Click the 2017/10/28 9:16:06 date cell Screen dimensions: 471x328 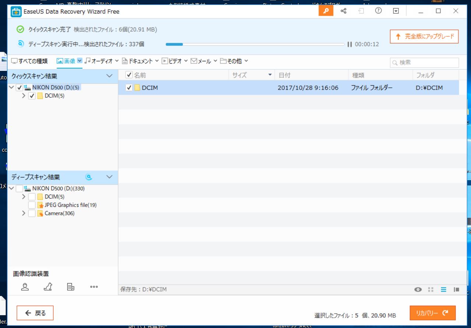pos(308,88)
